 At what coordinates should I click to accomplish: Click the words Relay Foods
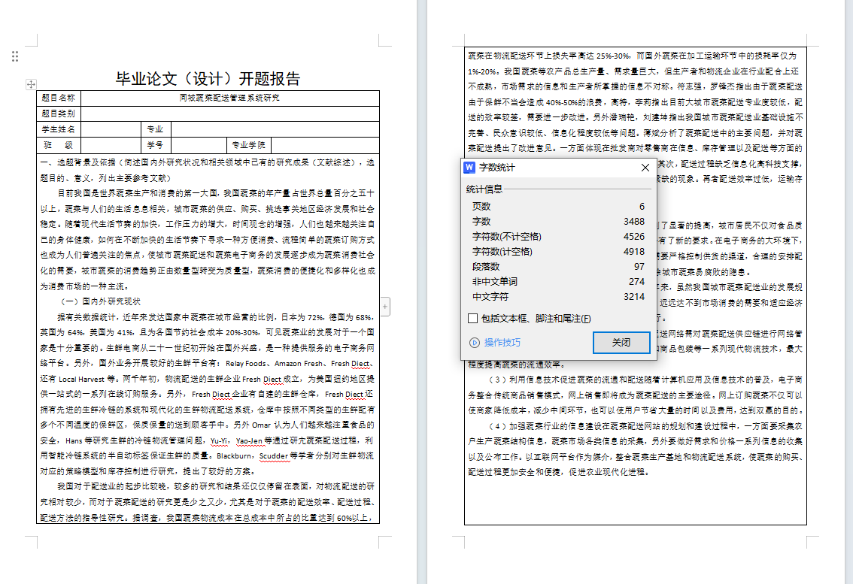(x=246, y=363)
